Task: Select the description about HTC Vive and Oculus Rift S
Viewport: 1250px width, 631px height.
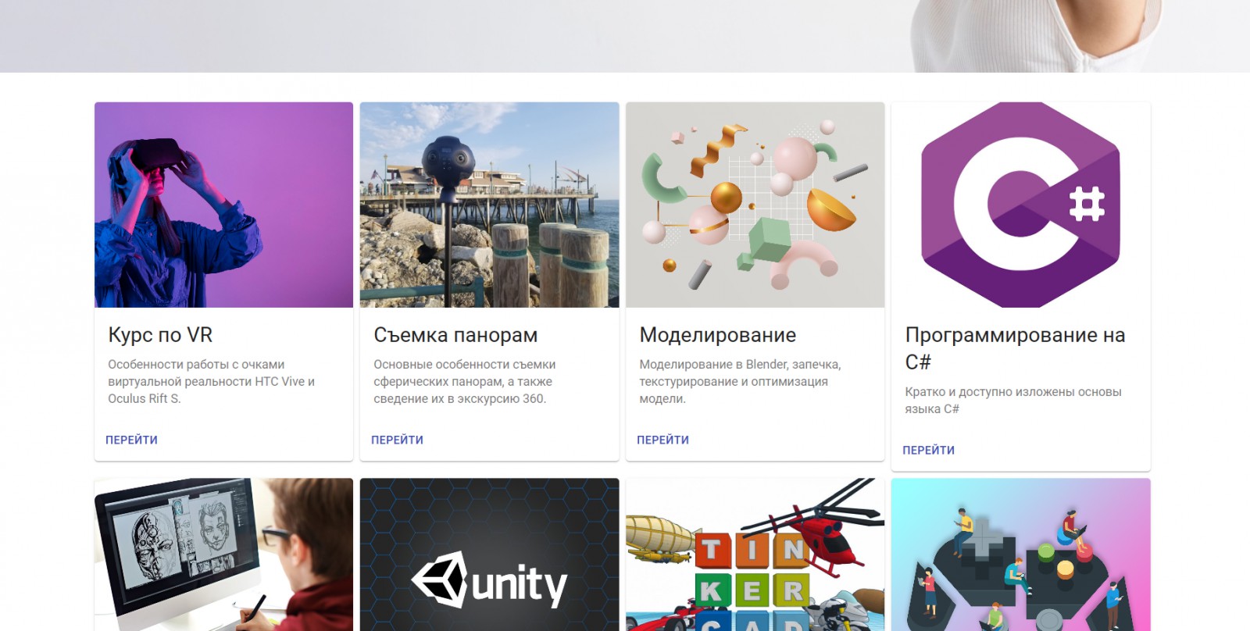Action: (x=211, y=381)
